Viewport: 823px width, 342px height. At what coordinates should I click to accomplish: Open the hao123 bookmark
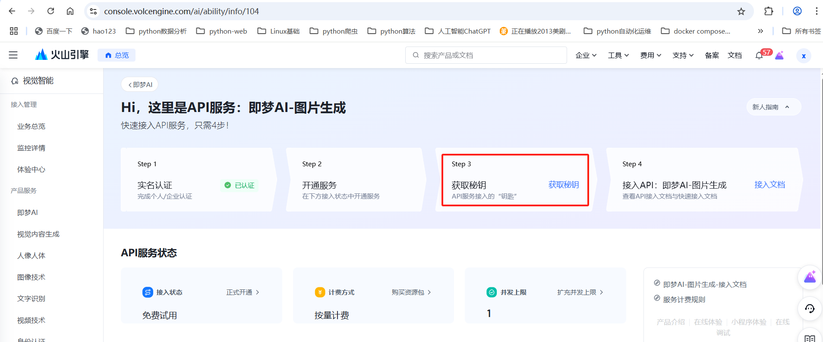[98, 31]
